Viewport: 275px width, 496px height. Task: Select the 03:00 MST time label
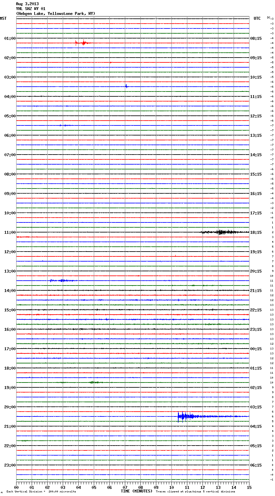[10, 77]
